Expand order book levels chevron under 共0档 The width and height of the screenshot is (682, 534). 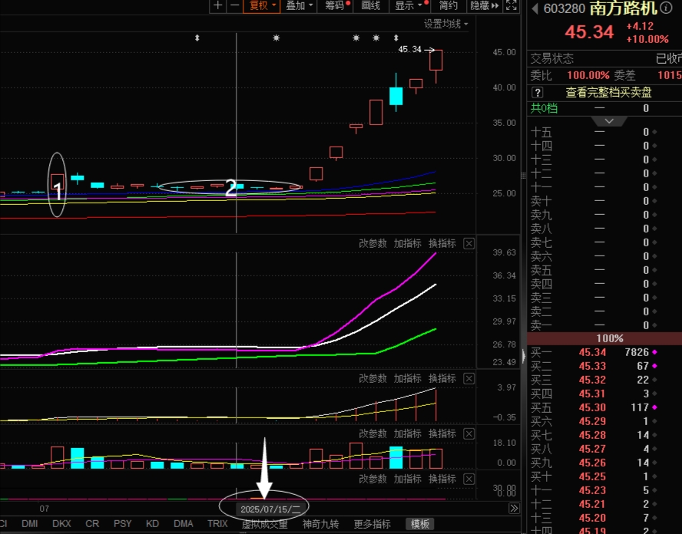pyautogui.click(x=609, y=120)
